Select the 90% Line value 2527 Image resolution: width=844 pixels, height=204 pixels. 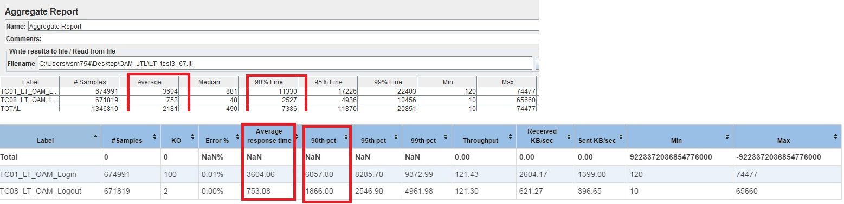[289, 100]
